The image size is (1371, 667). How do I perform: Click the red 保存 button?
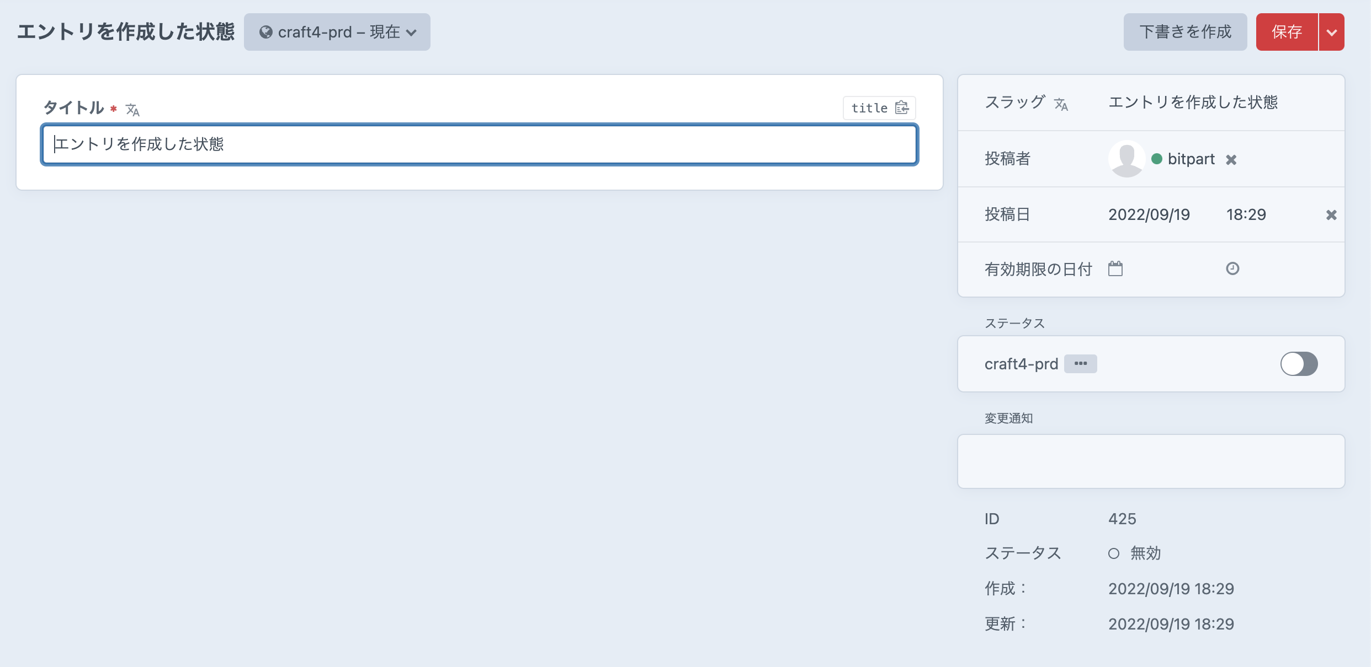click(1288, 32)
